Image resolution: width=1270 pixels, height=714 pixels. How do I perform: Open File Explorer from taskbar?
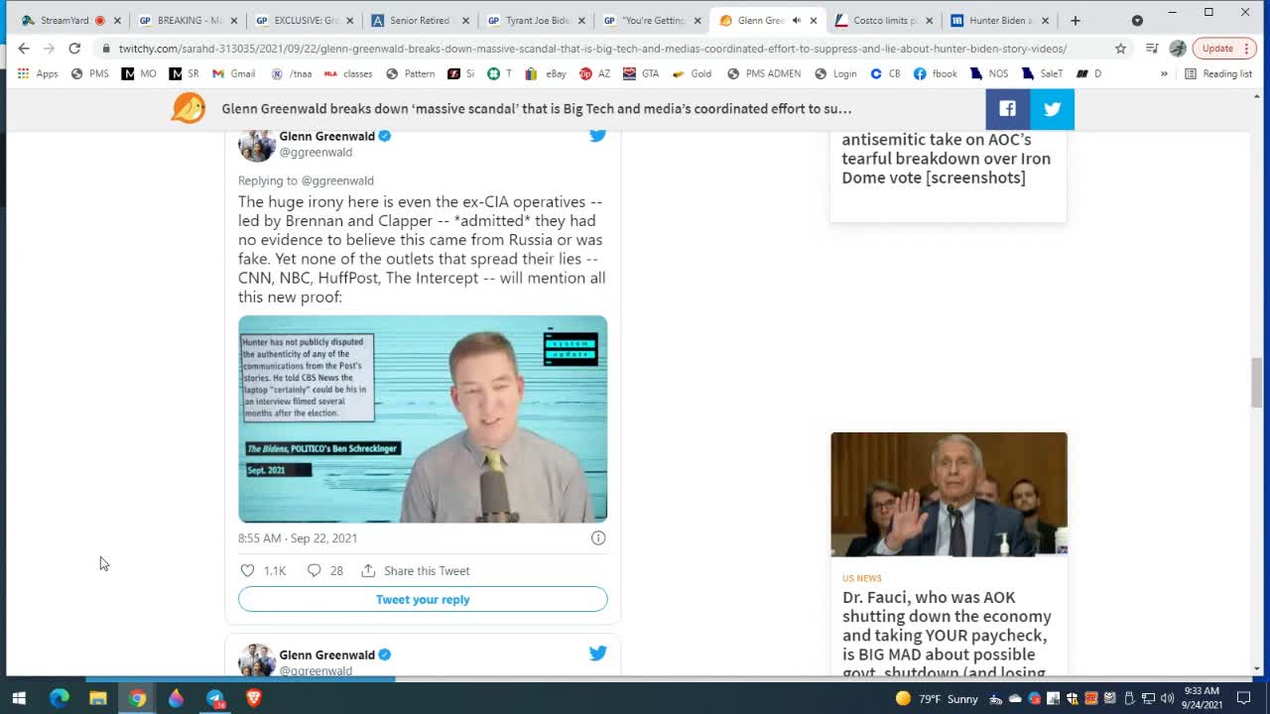[97, 698]
